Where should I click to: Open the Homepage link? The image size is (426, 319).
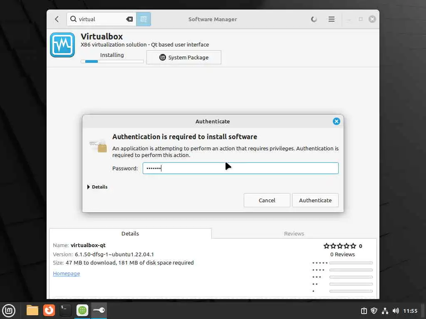coord(67,273)
